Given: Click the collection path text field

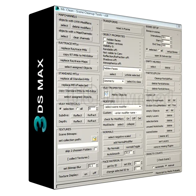Looking at the screenshot, I should pyautogui.click(x=78, y=145).
